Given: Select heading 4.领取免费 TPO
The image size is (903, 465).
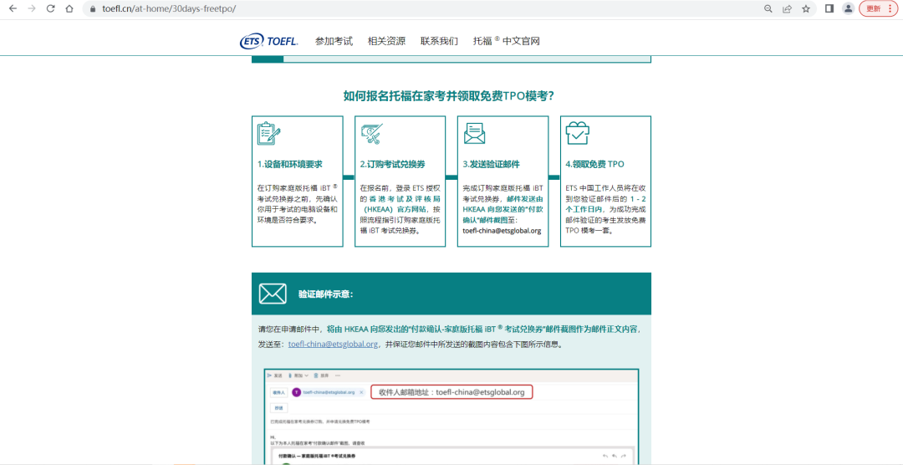Looking at the screenshot, I should [594, 164].
